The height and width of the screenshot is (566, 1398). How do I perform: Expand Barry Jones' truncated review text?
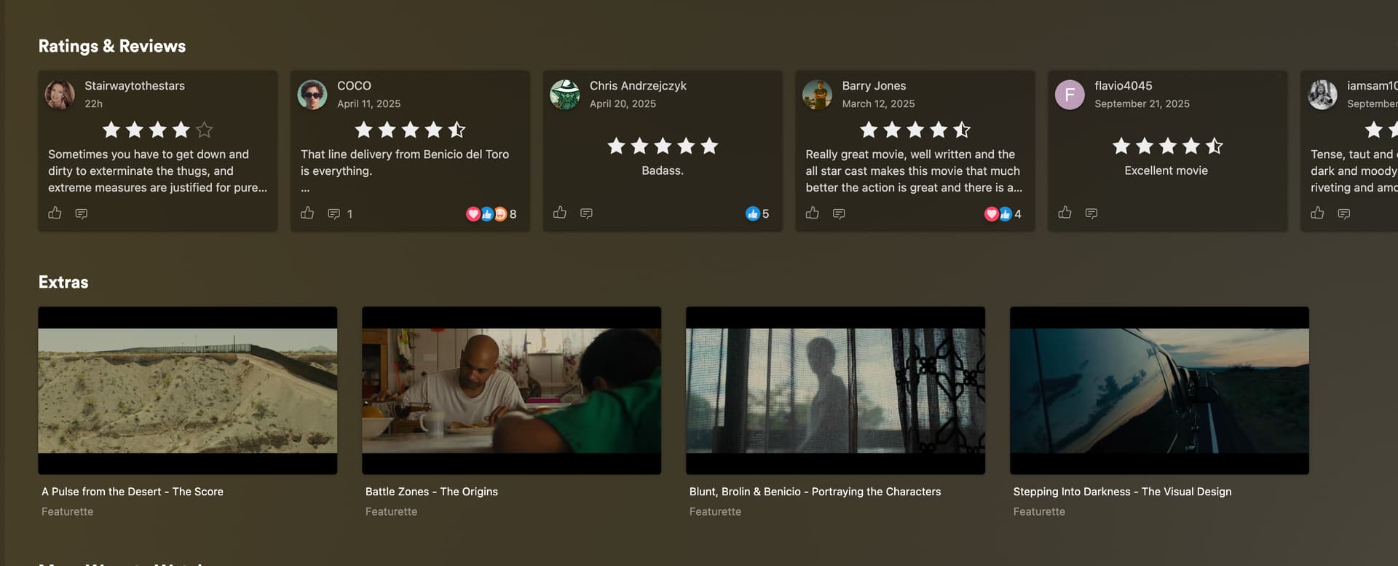click(x=914, y=170)
